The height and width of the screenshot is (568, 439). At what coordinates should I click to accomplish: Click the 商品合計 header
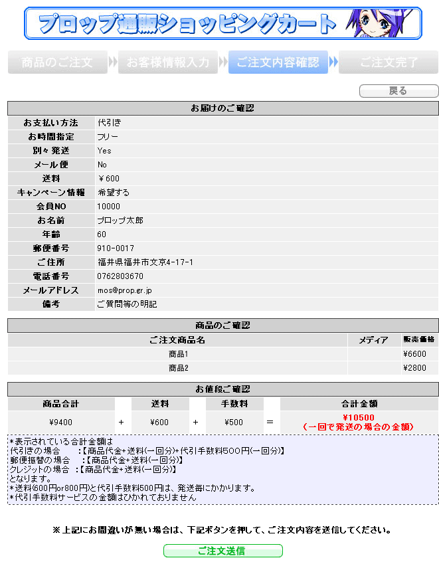61,404
